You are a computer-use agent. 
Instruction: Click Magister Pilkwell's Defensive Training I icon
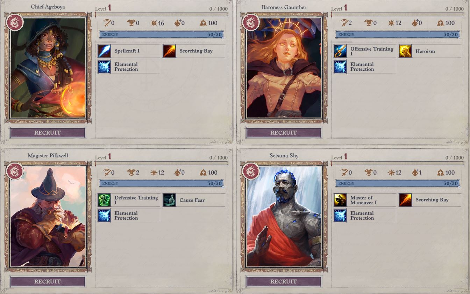(x=104, y=200)
